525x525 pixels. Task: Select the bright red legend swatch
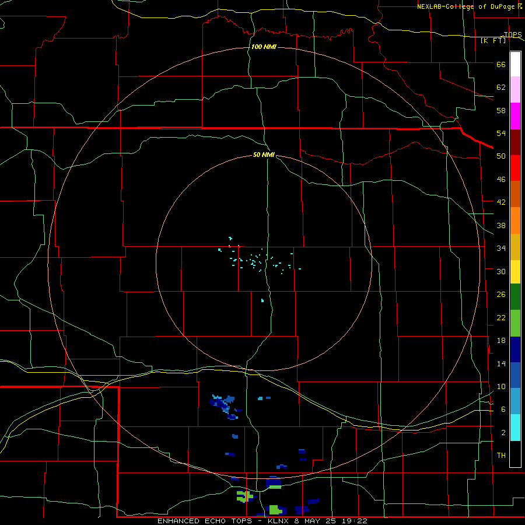click(515, 168)
